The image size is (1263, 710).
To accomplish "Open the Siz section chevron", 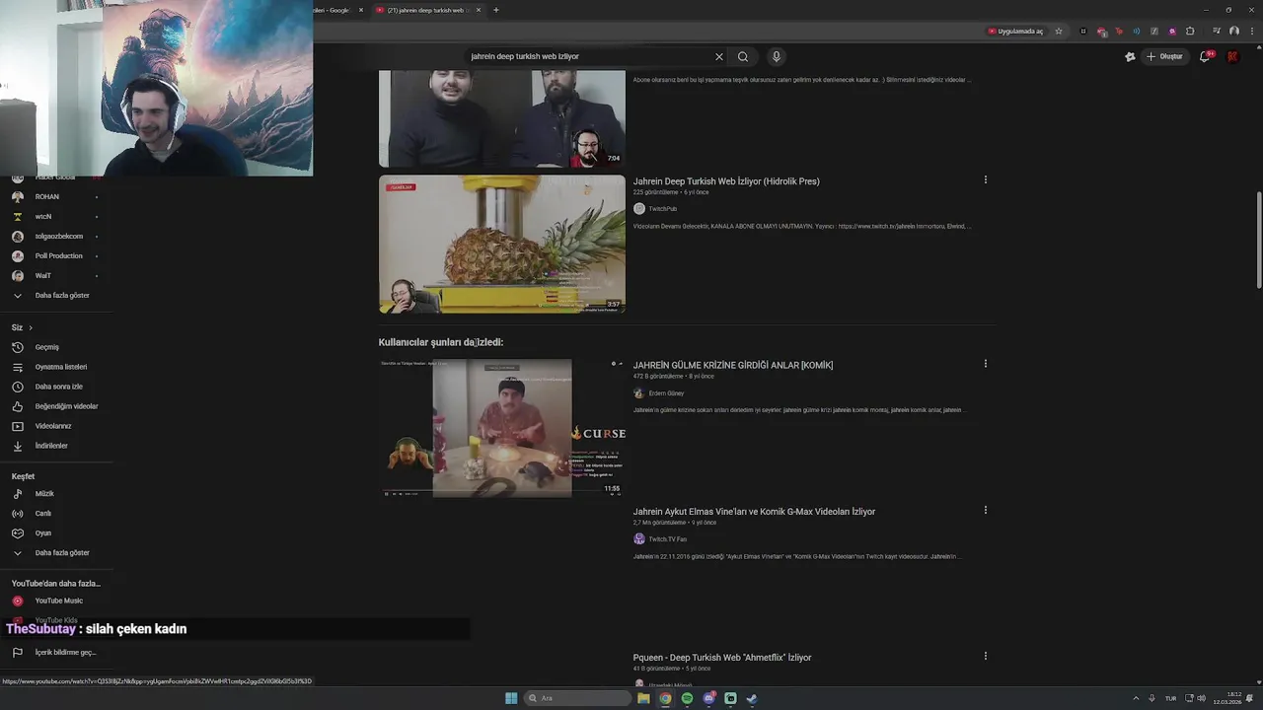I will pos(31,327).
